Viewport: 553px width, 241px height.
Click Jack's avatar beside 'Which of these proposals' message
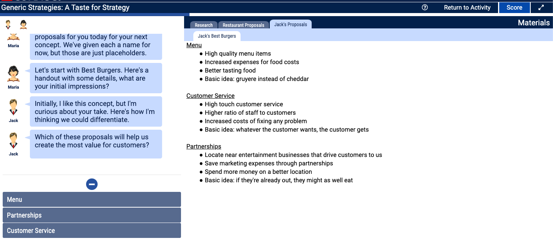pos(13,140)
